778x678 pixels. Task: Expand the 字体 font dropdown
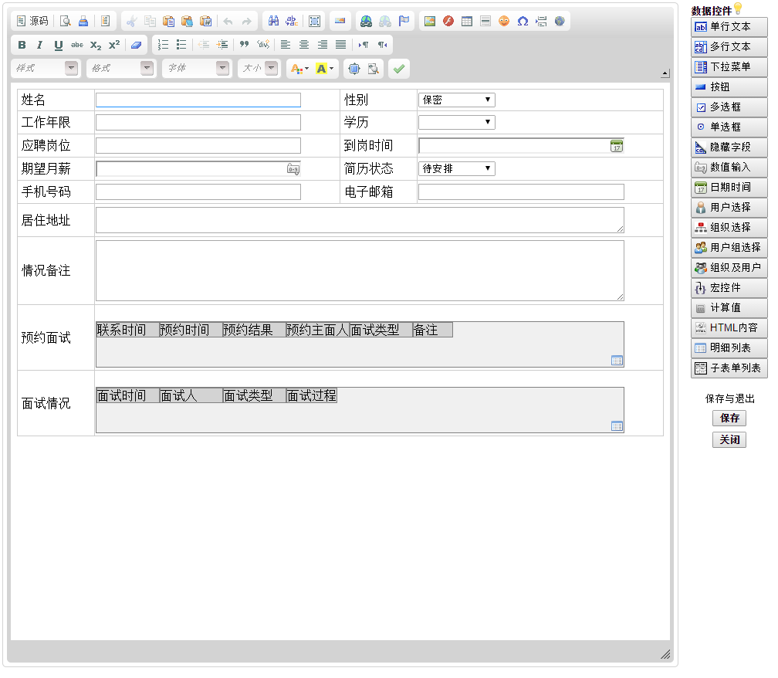(x=223, y=69)
